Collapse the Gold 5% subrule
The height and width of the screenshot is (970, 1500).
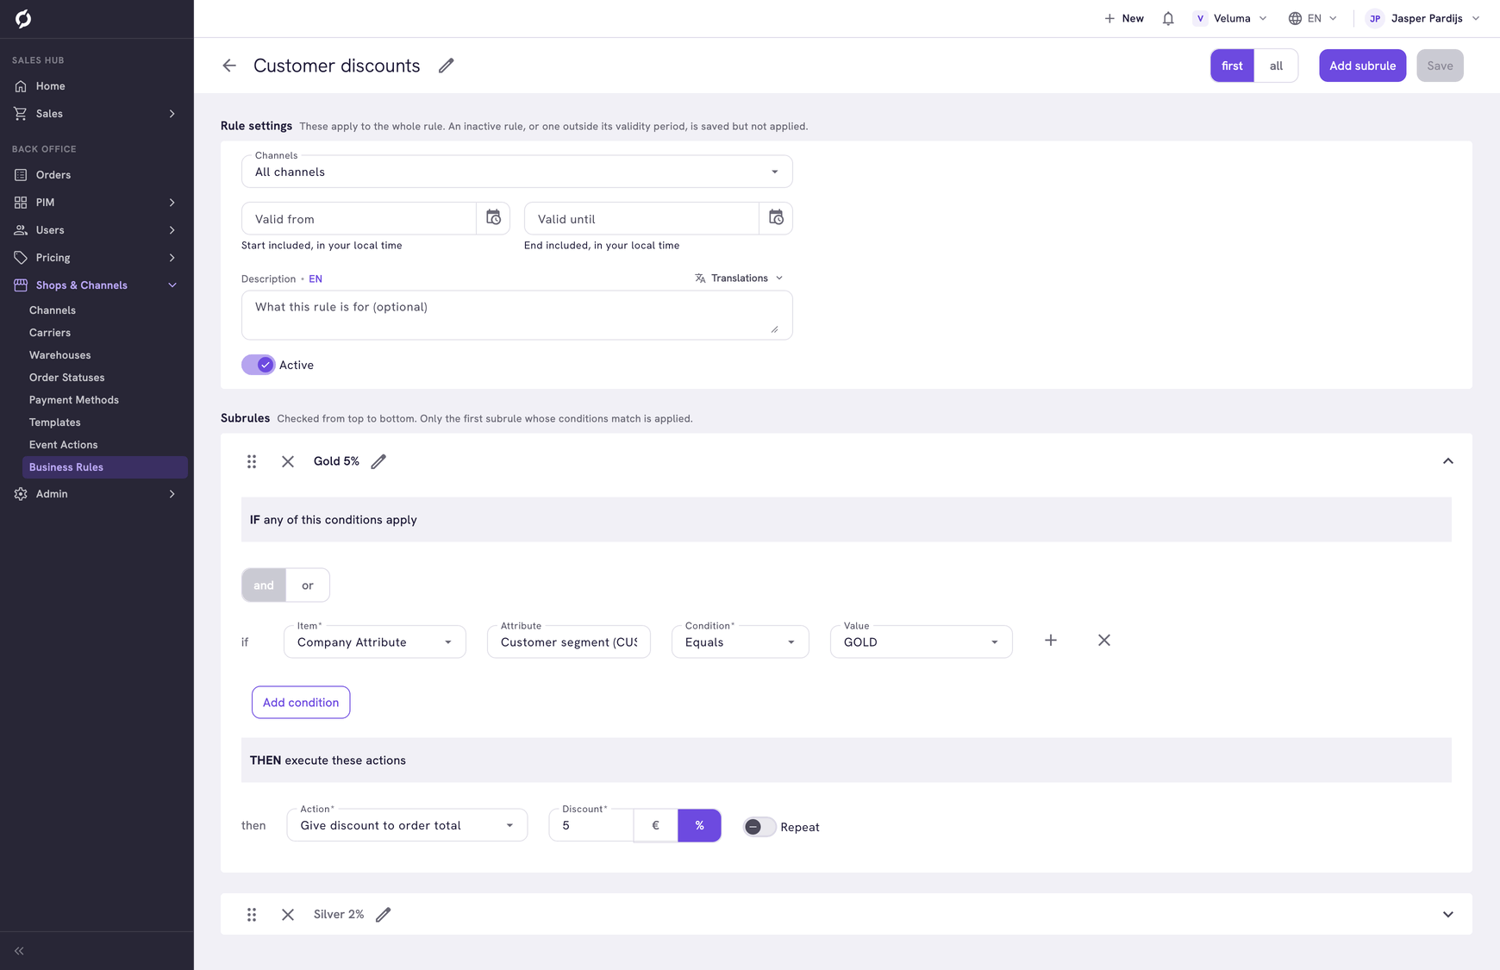(x=1448, y=461)
